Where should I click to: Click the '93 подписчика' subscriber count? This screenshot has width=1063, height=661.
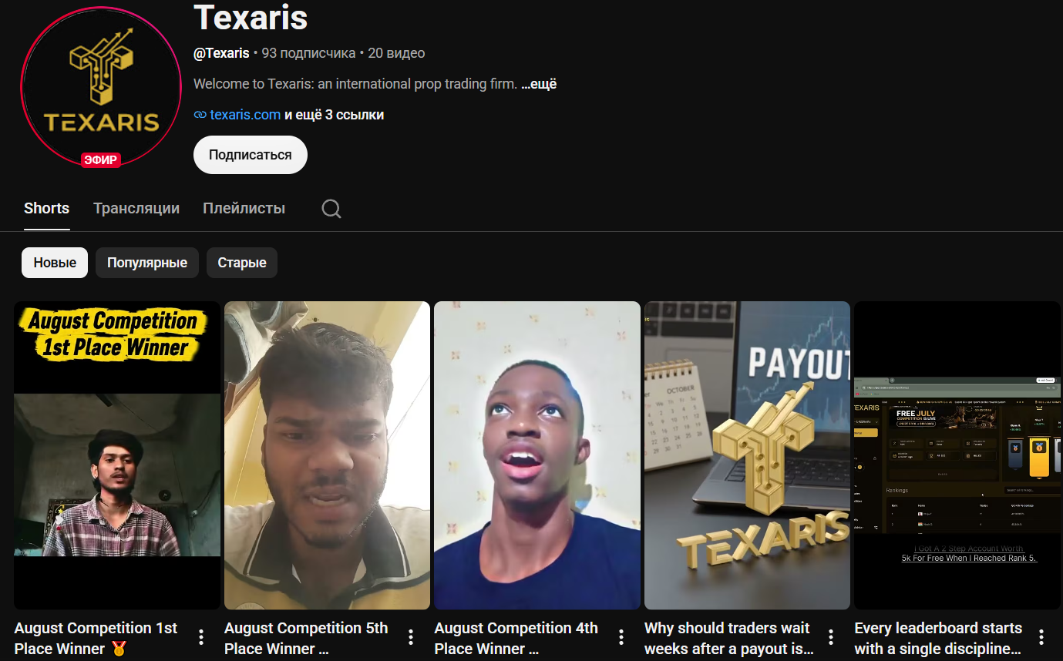click(308, 53)
